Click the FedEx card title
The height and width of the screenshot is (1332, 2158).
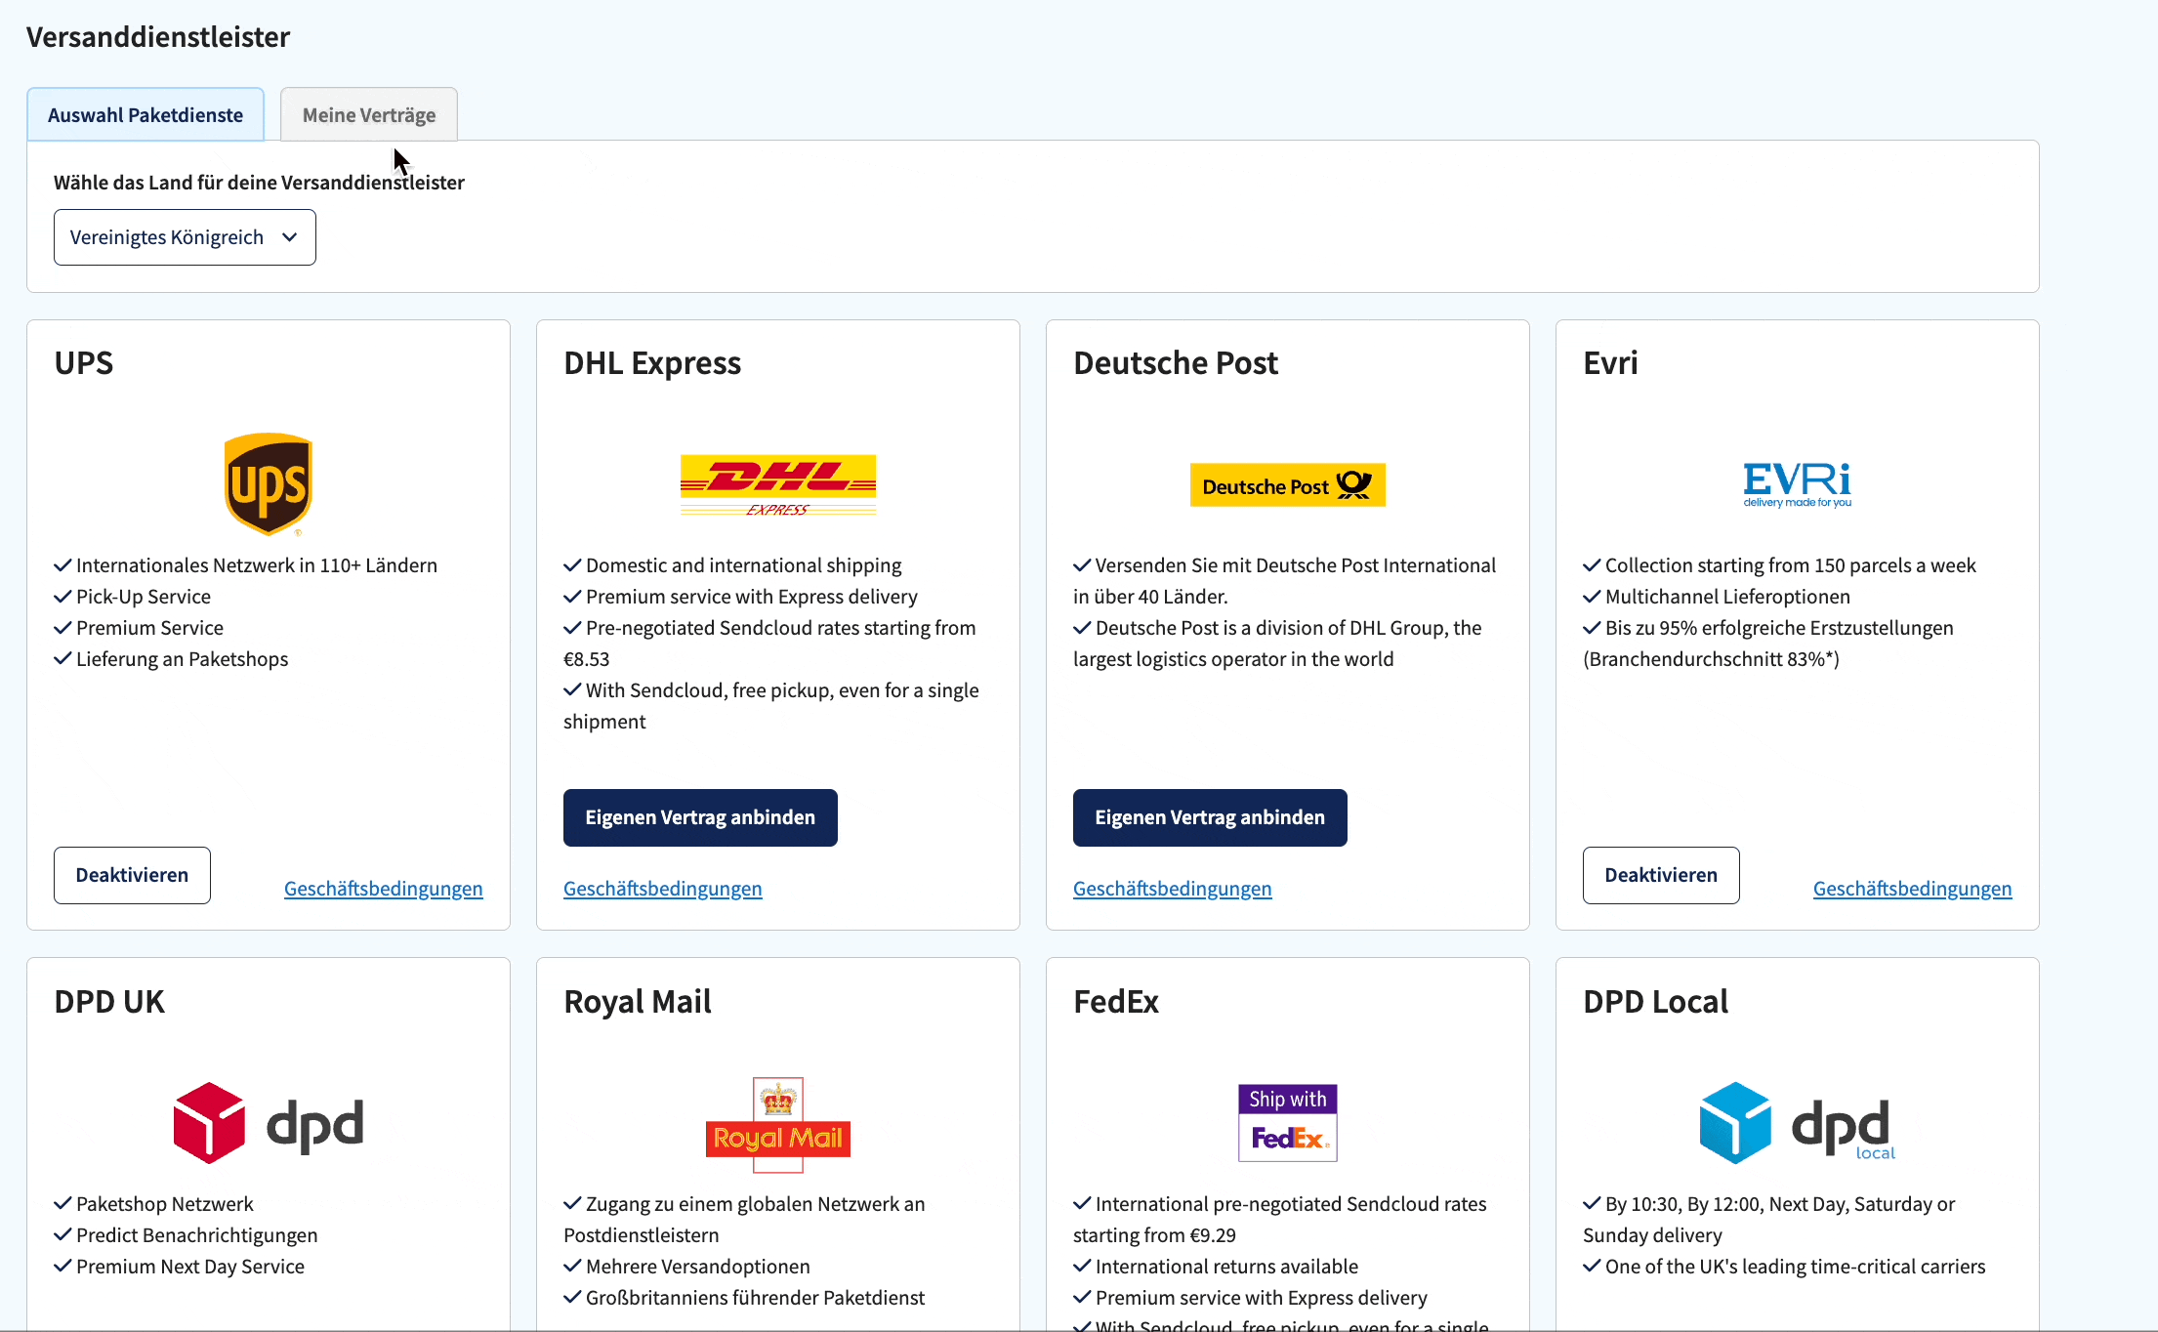pos(1116,1002)
